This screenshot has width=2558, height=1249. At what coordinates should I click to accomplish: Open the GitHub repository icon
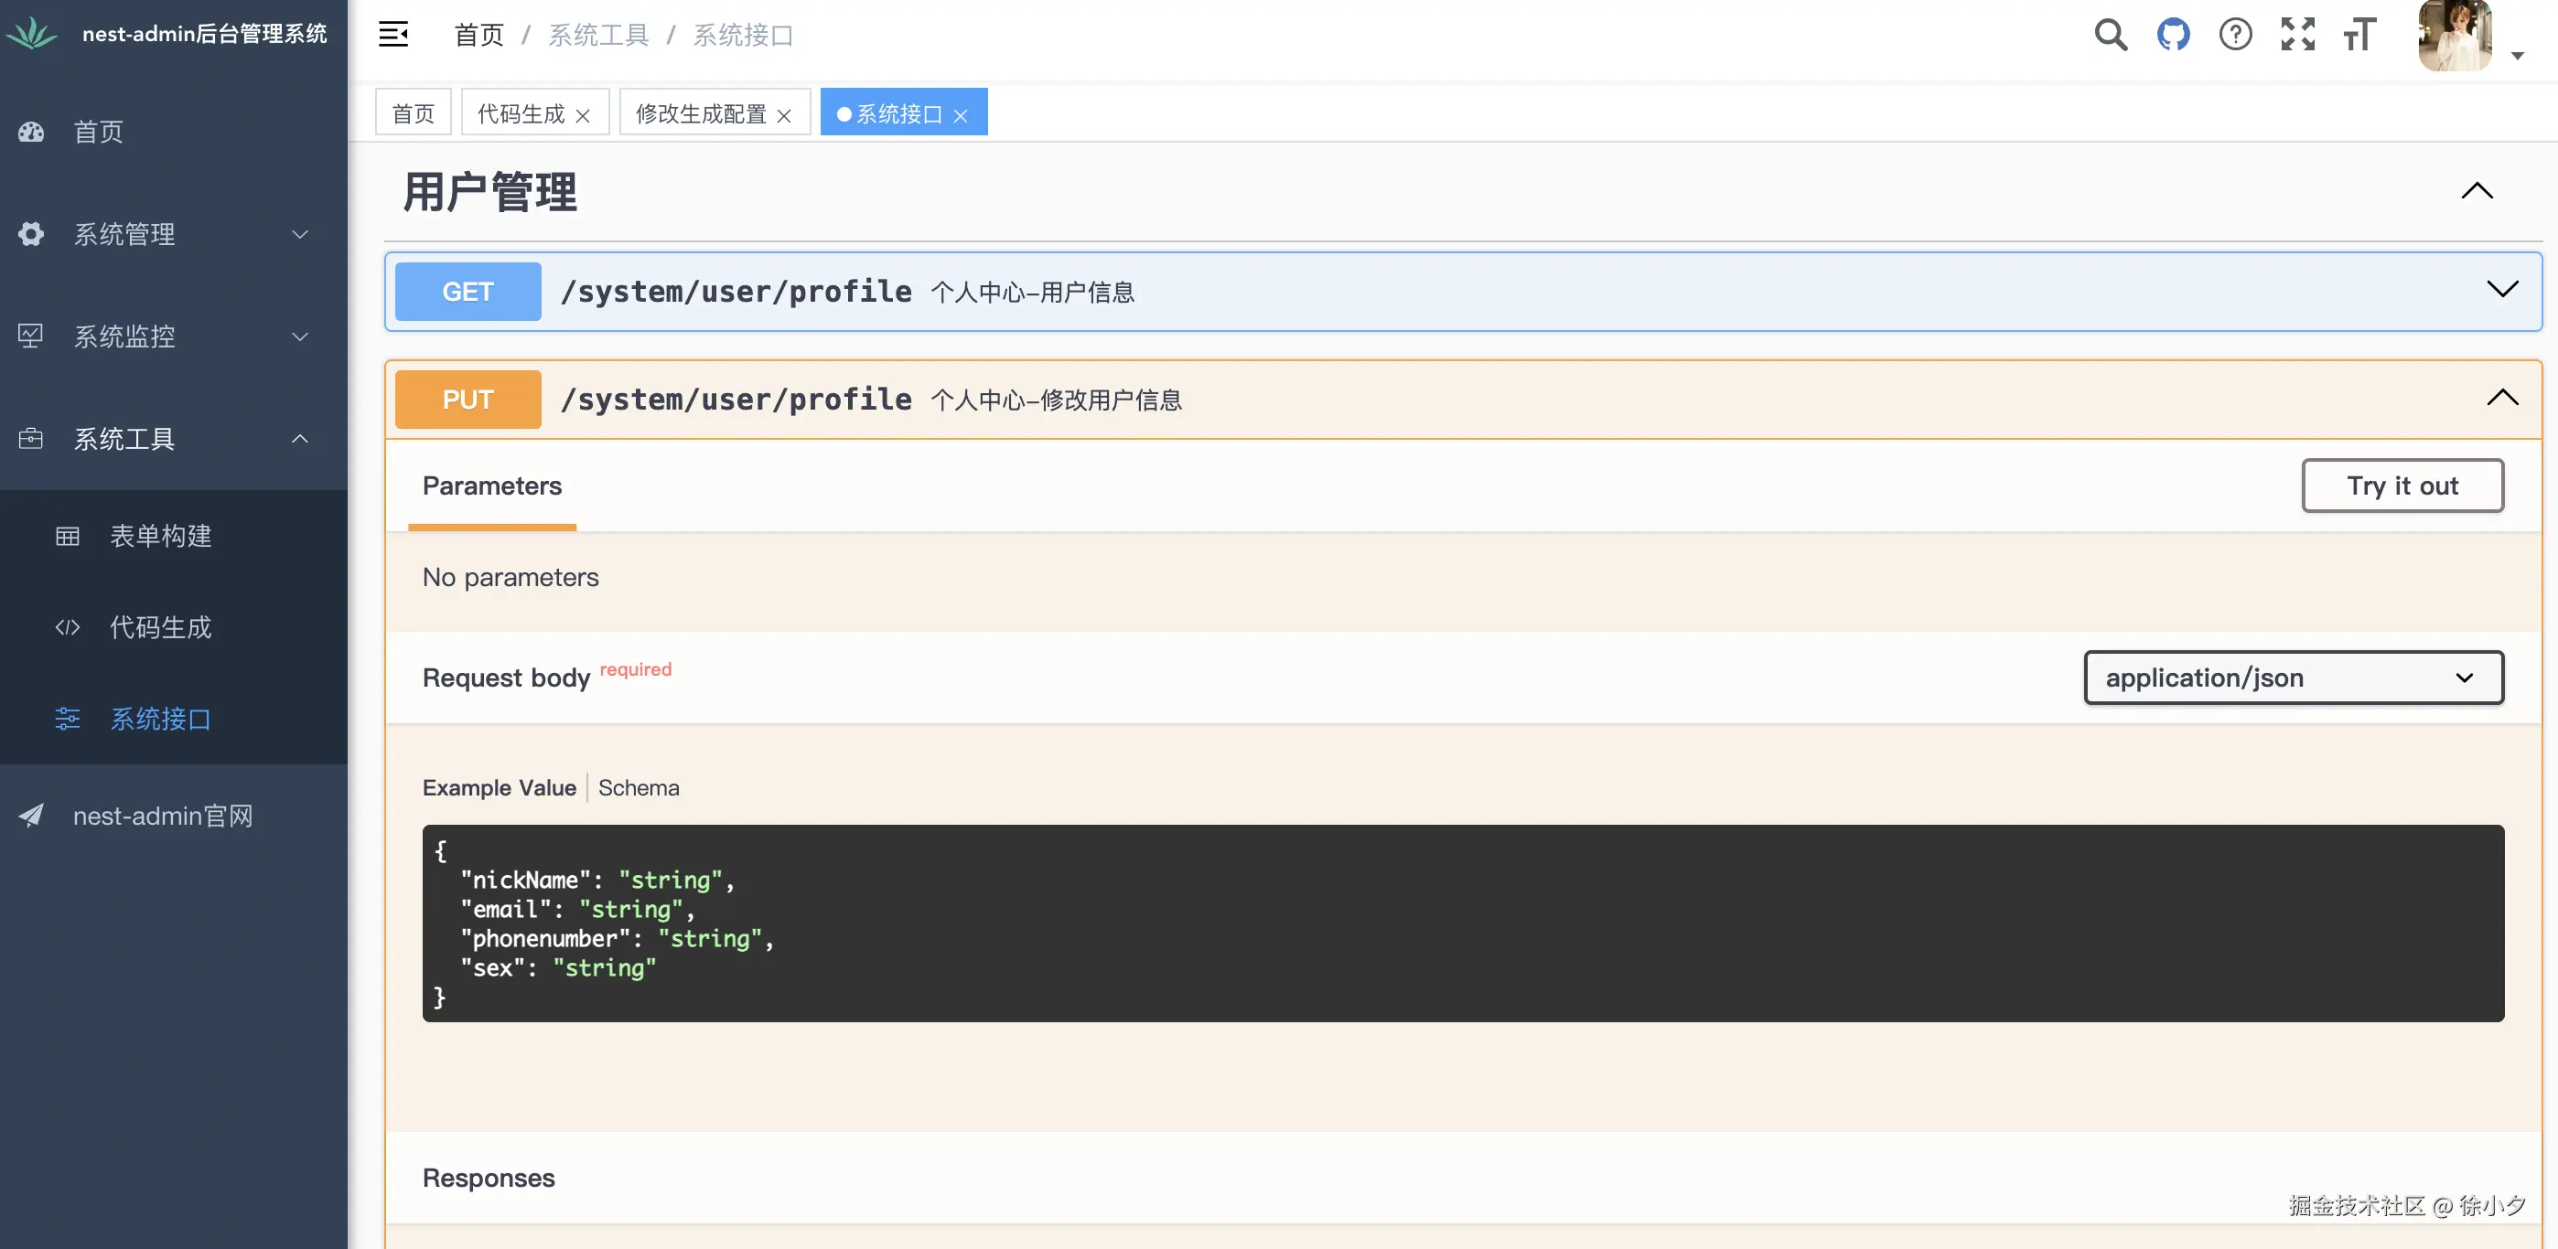[2173, 35]
